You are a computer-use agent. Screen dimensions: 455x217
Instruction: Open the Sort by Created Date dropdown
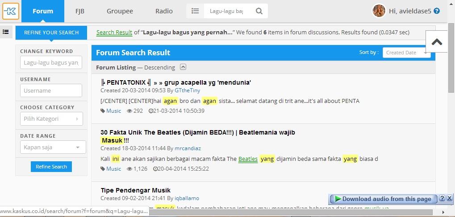coord(406,53)
